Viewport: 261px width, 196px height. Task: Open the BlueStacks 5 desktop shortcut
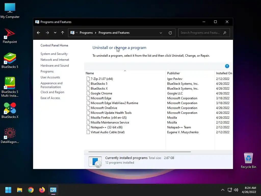[x=10, y=61]
